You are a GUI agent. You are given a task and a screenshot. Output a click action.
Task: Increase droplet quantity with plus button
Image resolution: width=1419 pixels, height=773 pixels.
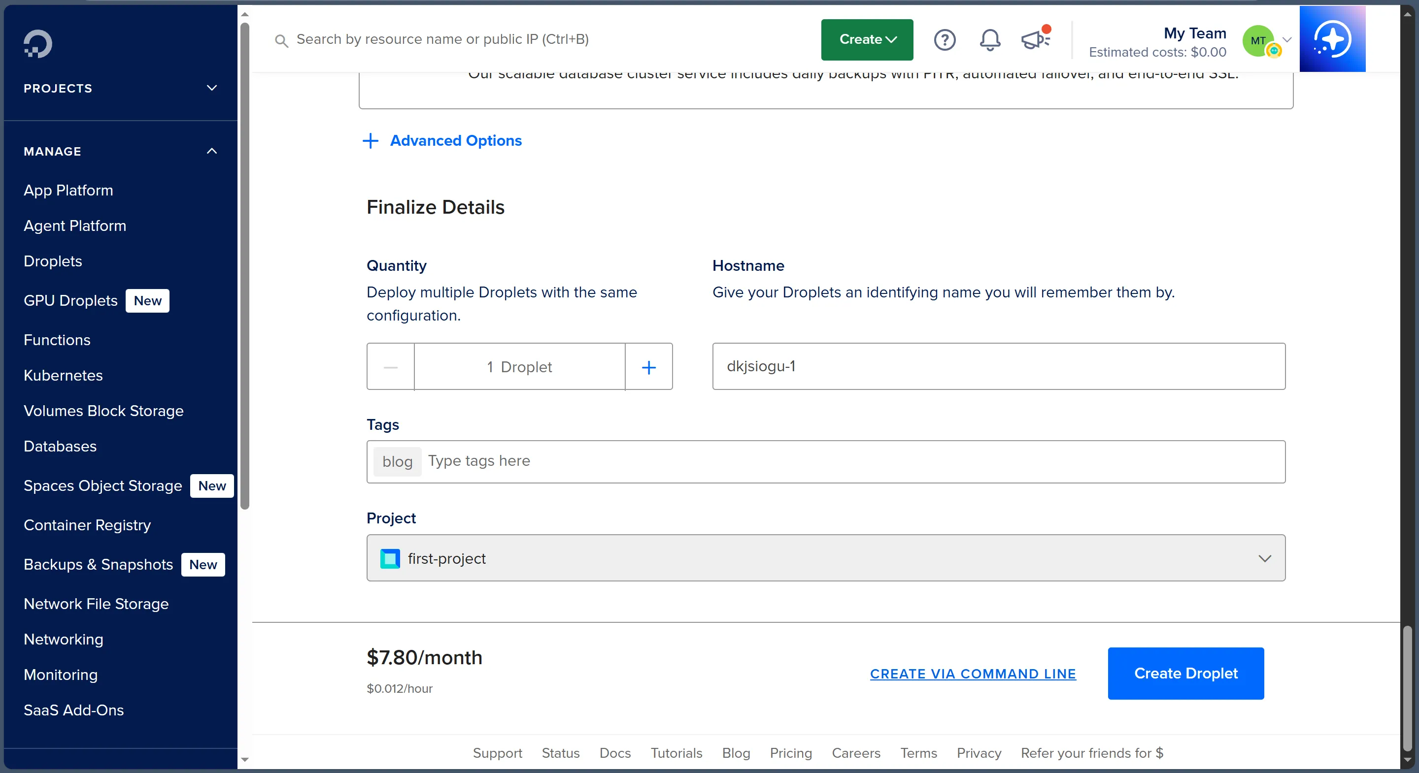(x=649, y=367)
